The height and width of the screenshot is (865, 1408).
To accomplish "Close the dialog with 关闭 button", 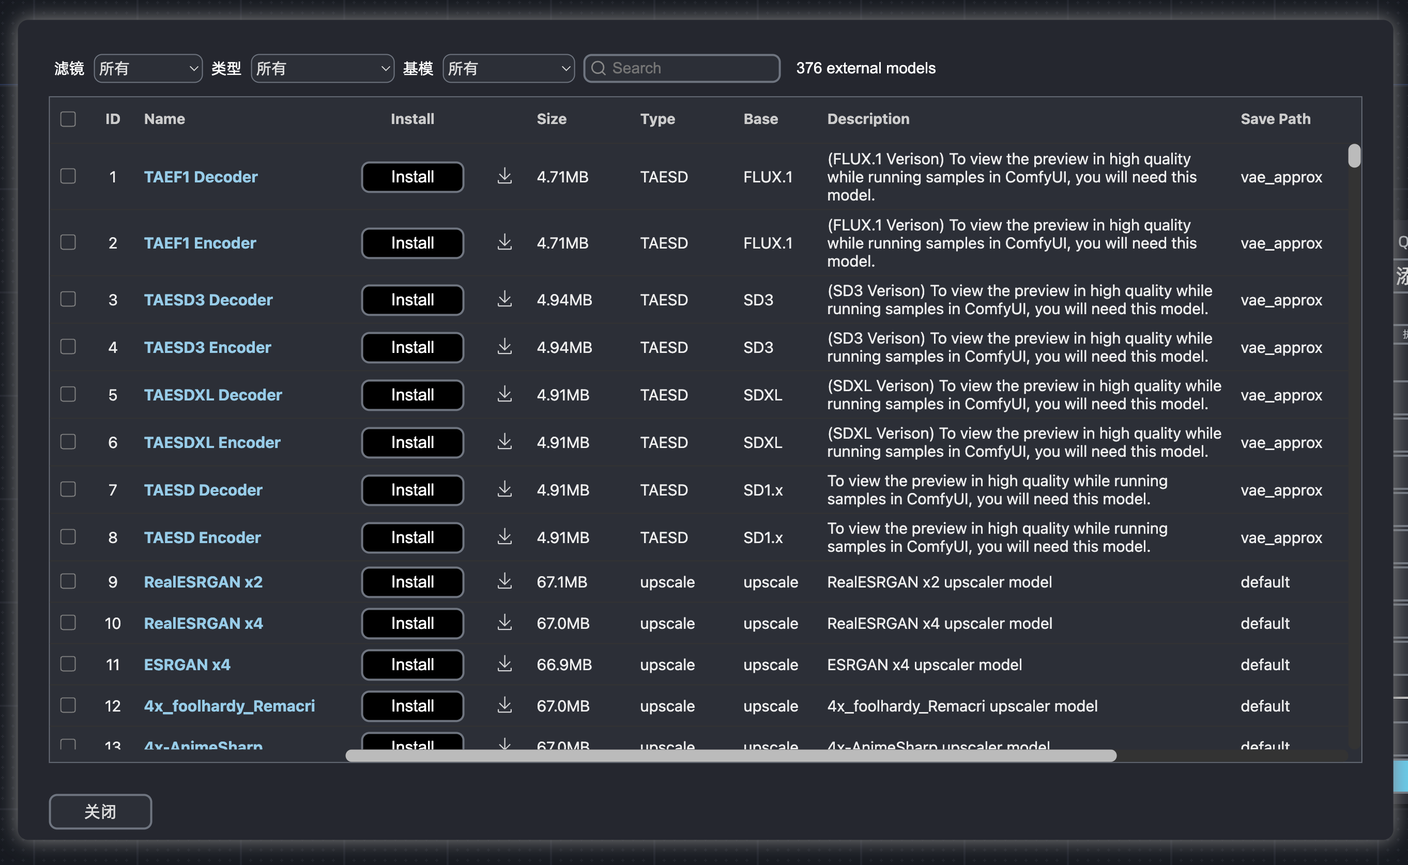I will point(100,811).
